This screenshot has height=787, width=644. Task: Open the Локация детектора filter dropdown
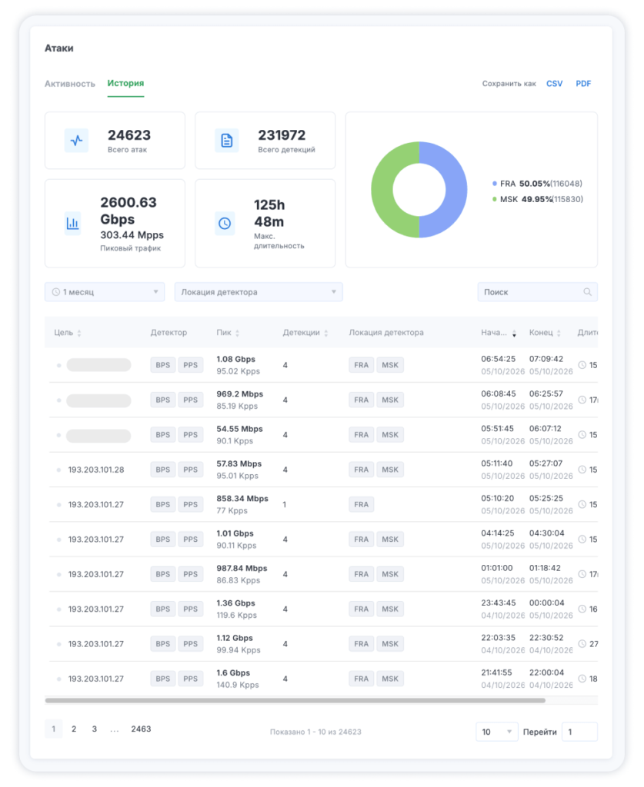click(259, 292)
